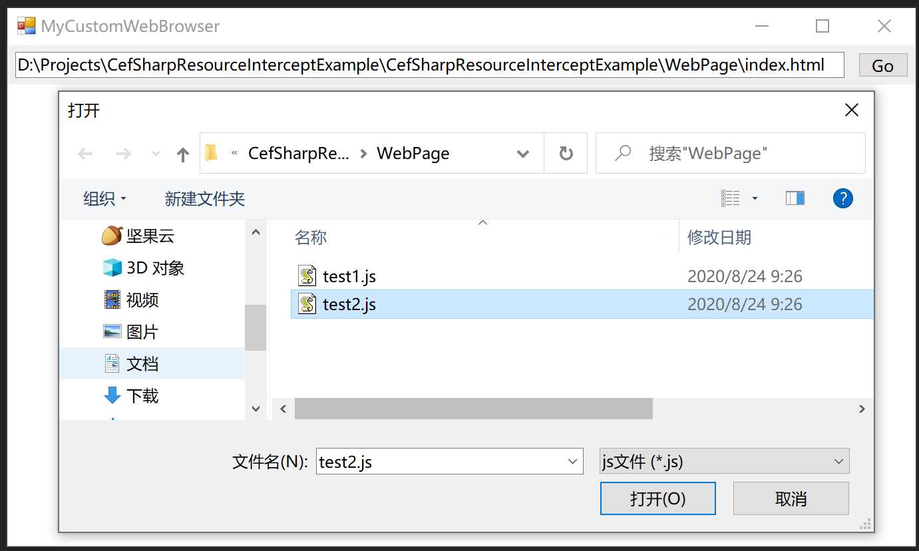Screen dimensions: 919x551
Task: Click the 2020/8/24 9:26 date of test2.js
Action: pos(745,304)
